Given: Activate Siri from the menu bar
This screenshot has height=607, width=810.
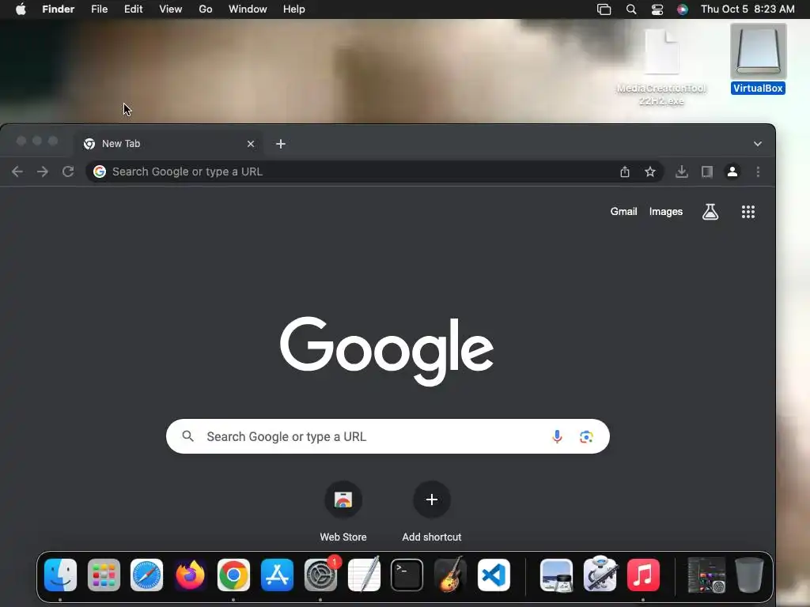Looking at the screenshot, I should point(683,9).
